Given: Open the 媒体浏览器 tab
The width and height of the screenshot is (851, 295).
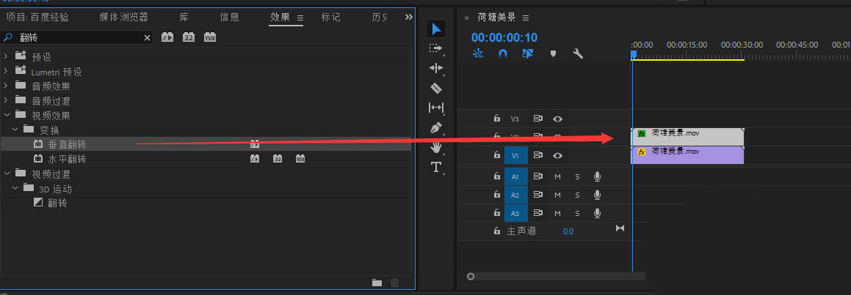Looking at the screenshot, I should click(123, 17).
